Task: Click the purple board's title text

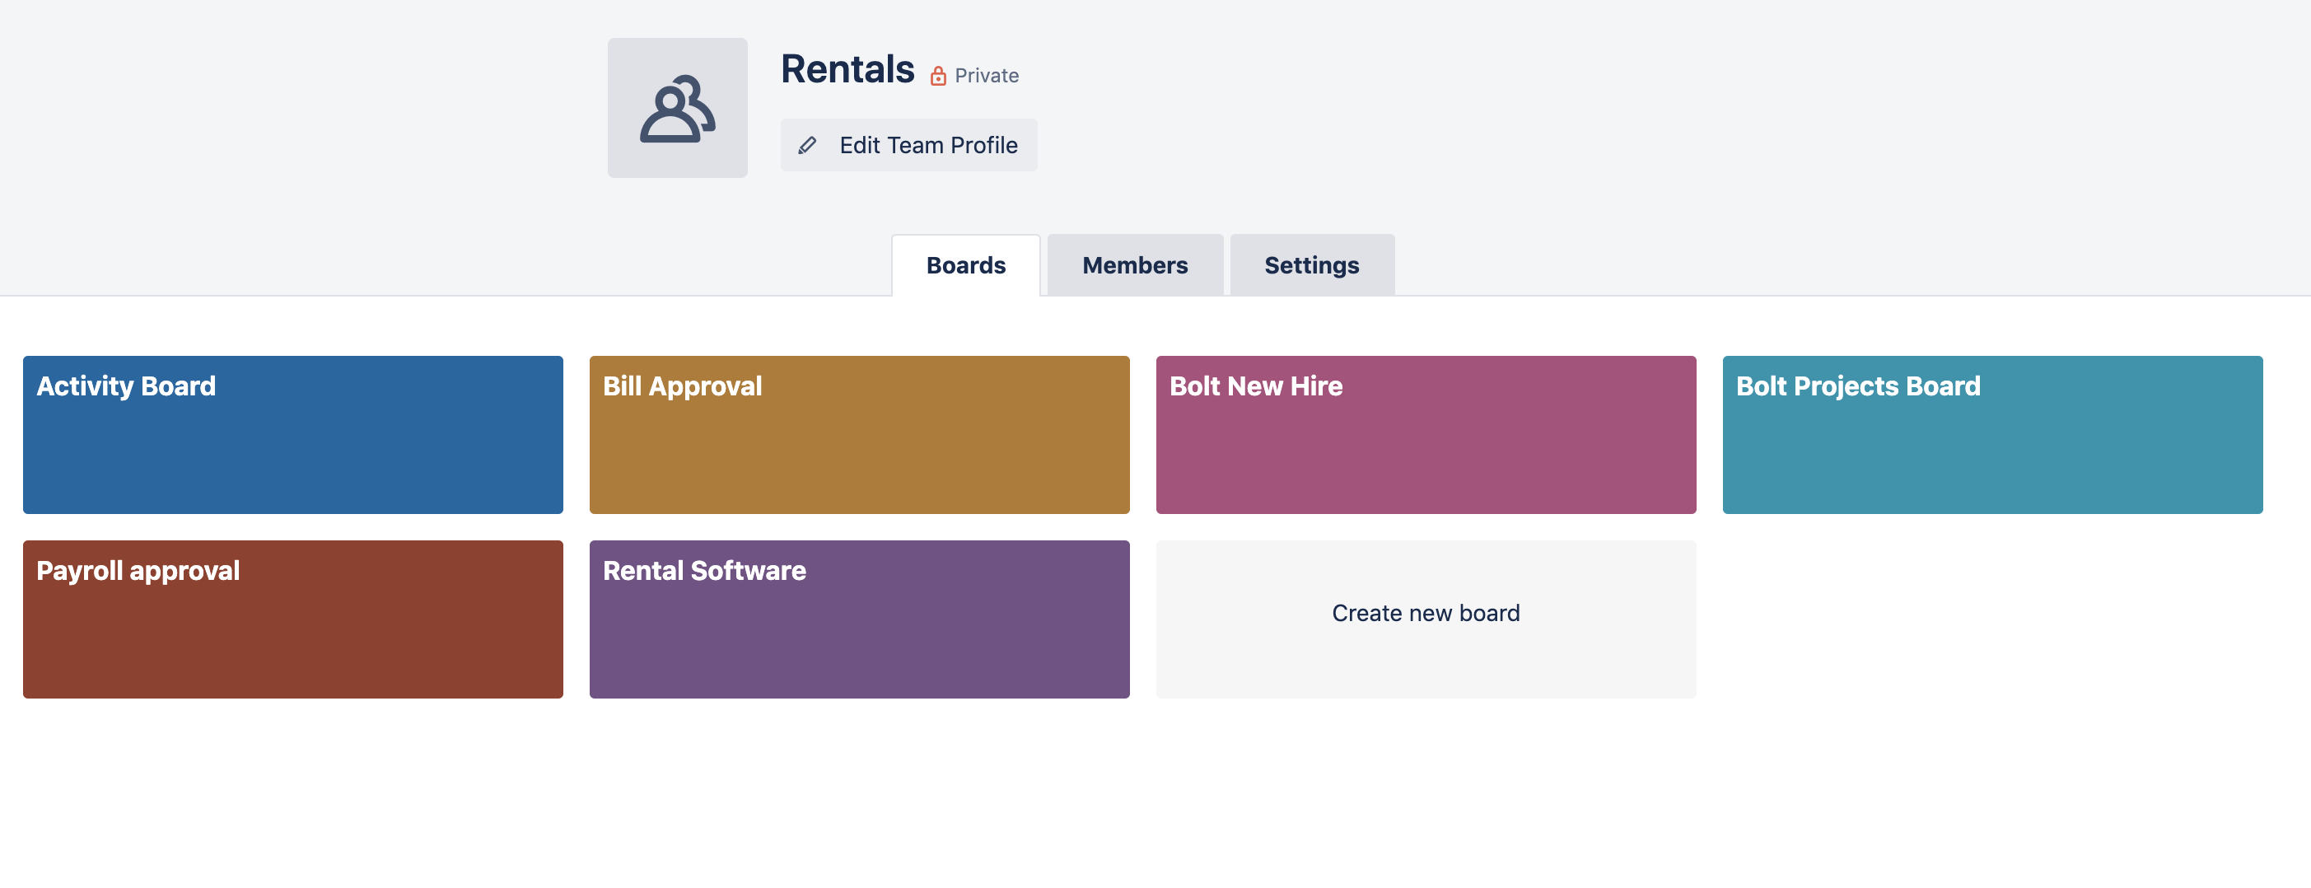Action: (x=703, y=571)
